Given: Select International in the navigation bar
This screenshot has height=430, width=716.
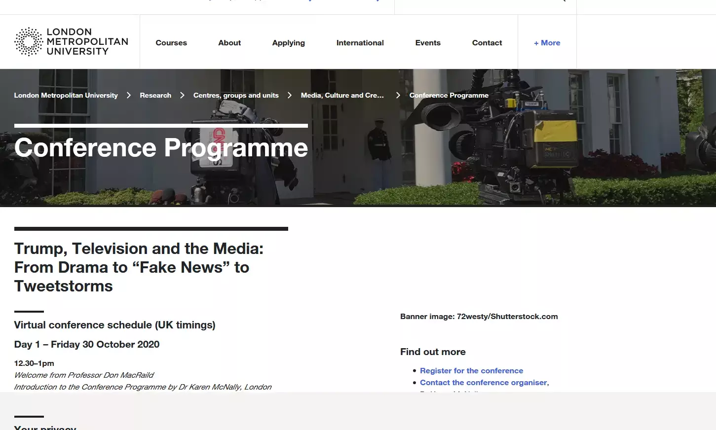Looking at the screenshot, I should [360, 43].
